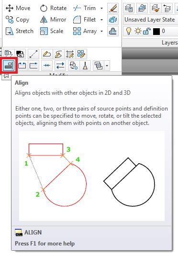
Task: Pin the expanded Modify panel open
Action: [x=6, y=76]
